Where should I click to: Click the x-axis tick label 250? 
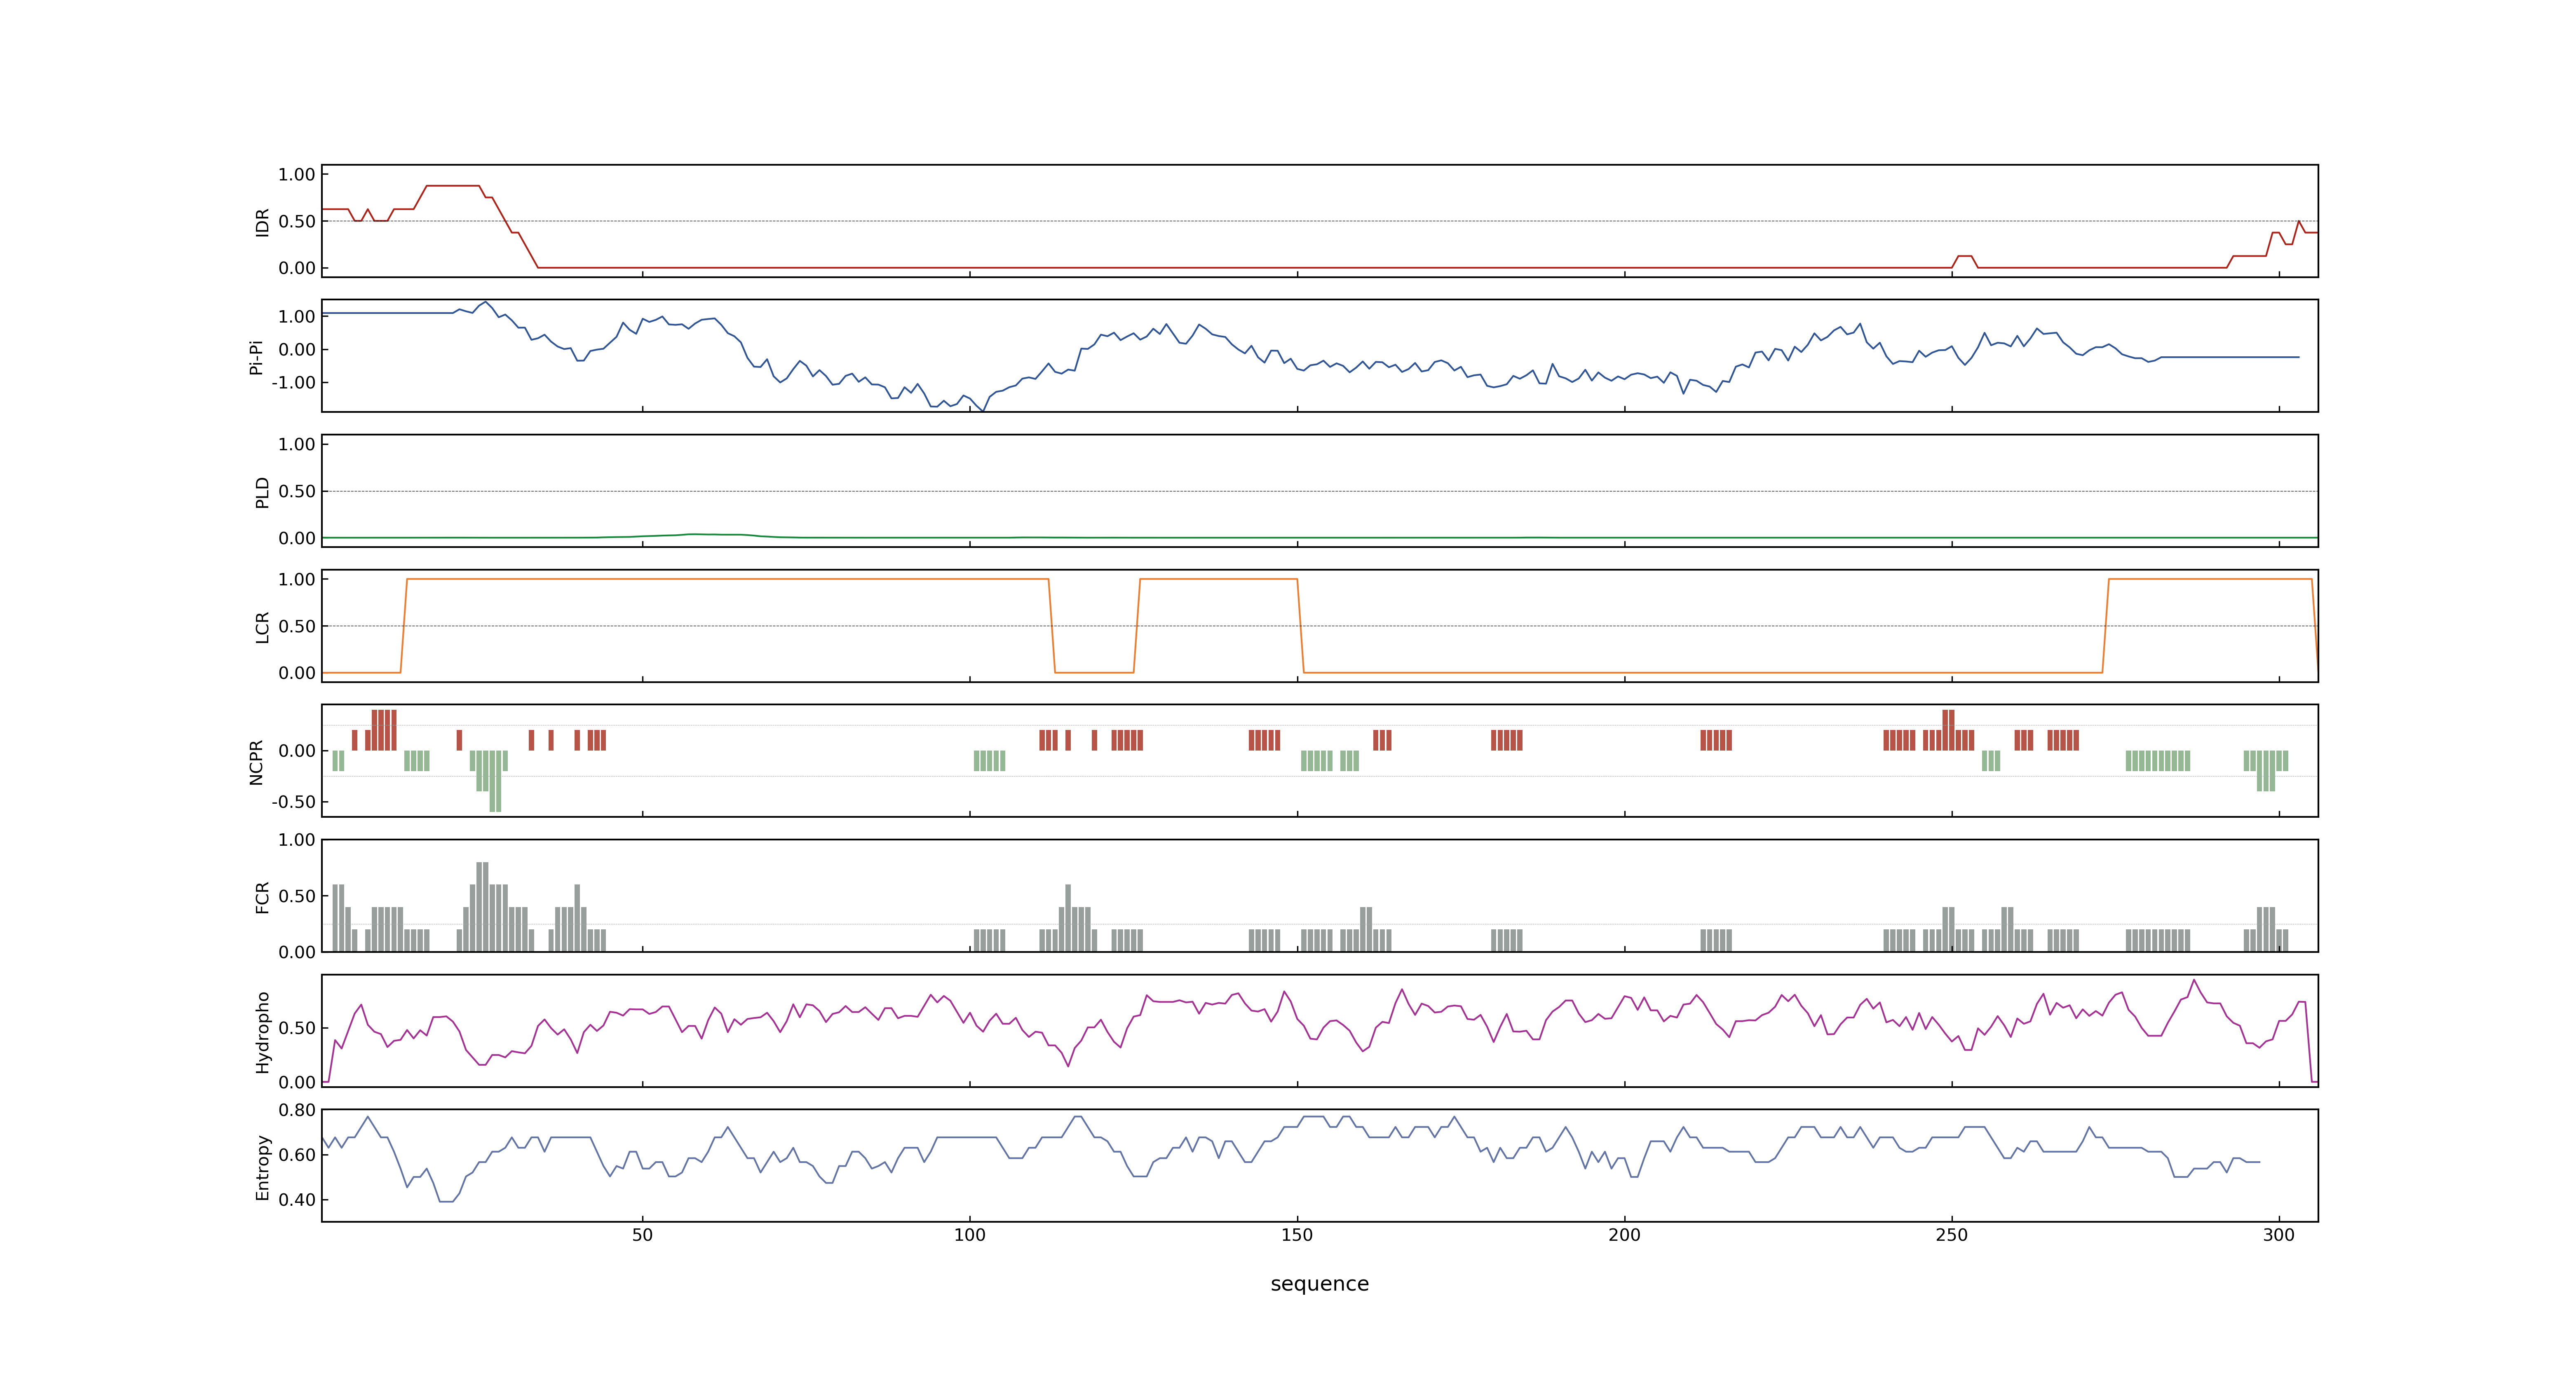[x=1951, y=1234]
